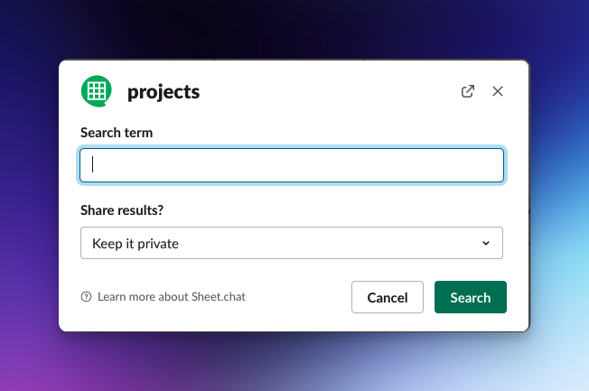Click the grid logo beside projects
Viewport: 589px width, 391px height.
97,91
